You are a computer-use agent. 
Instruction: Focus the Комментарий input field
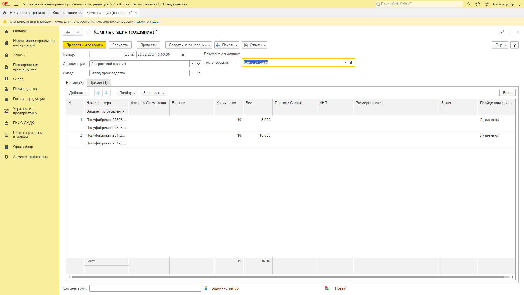tap(145, 288)
